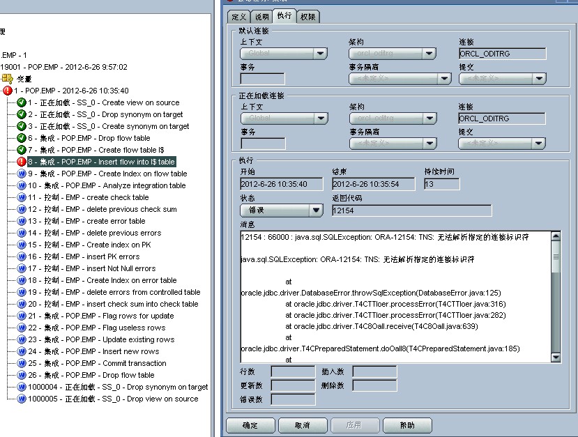
Task: Select step 24 Insert new rows
Action: click(93, 351)
